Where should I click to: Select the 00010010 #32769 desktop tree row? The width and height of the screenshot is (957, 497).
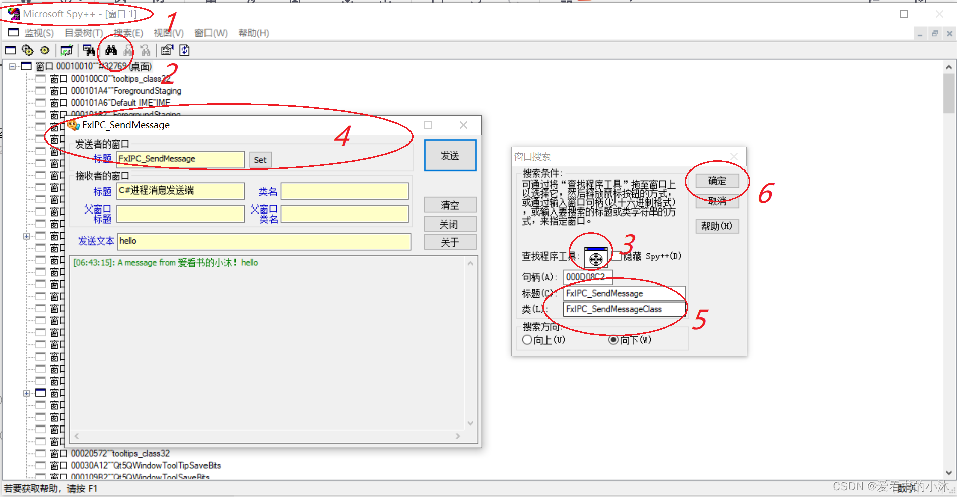pyautogui.click(x=93, y=66)
